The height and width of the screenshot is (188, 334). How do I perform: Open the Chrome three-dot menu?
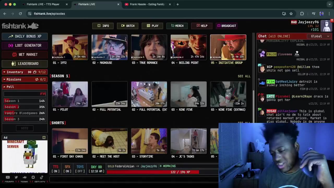click(329, 14)
